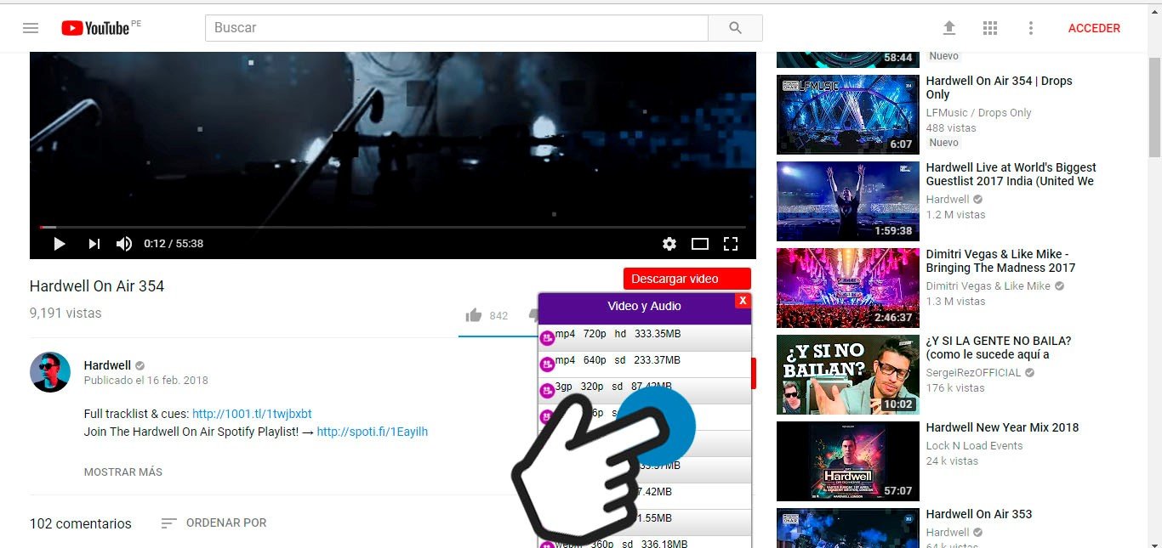Open Hardwell On Air 354 Drops Only thumbnail
The width and height of the screenshot is (1162, 548).
coord(848,115)
